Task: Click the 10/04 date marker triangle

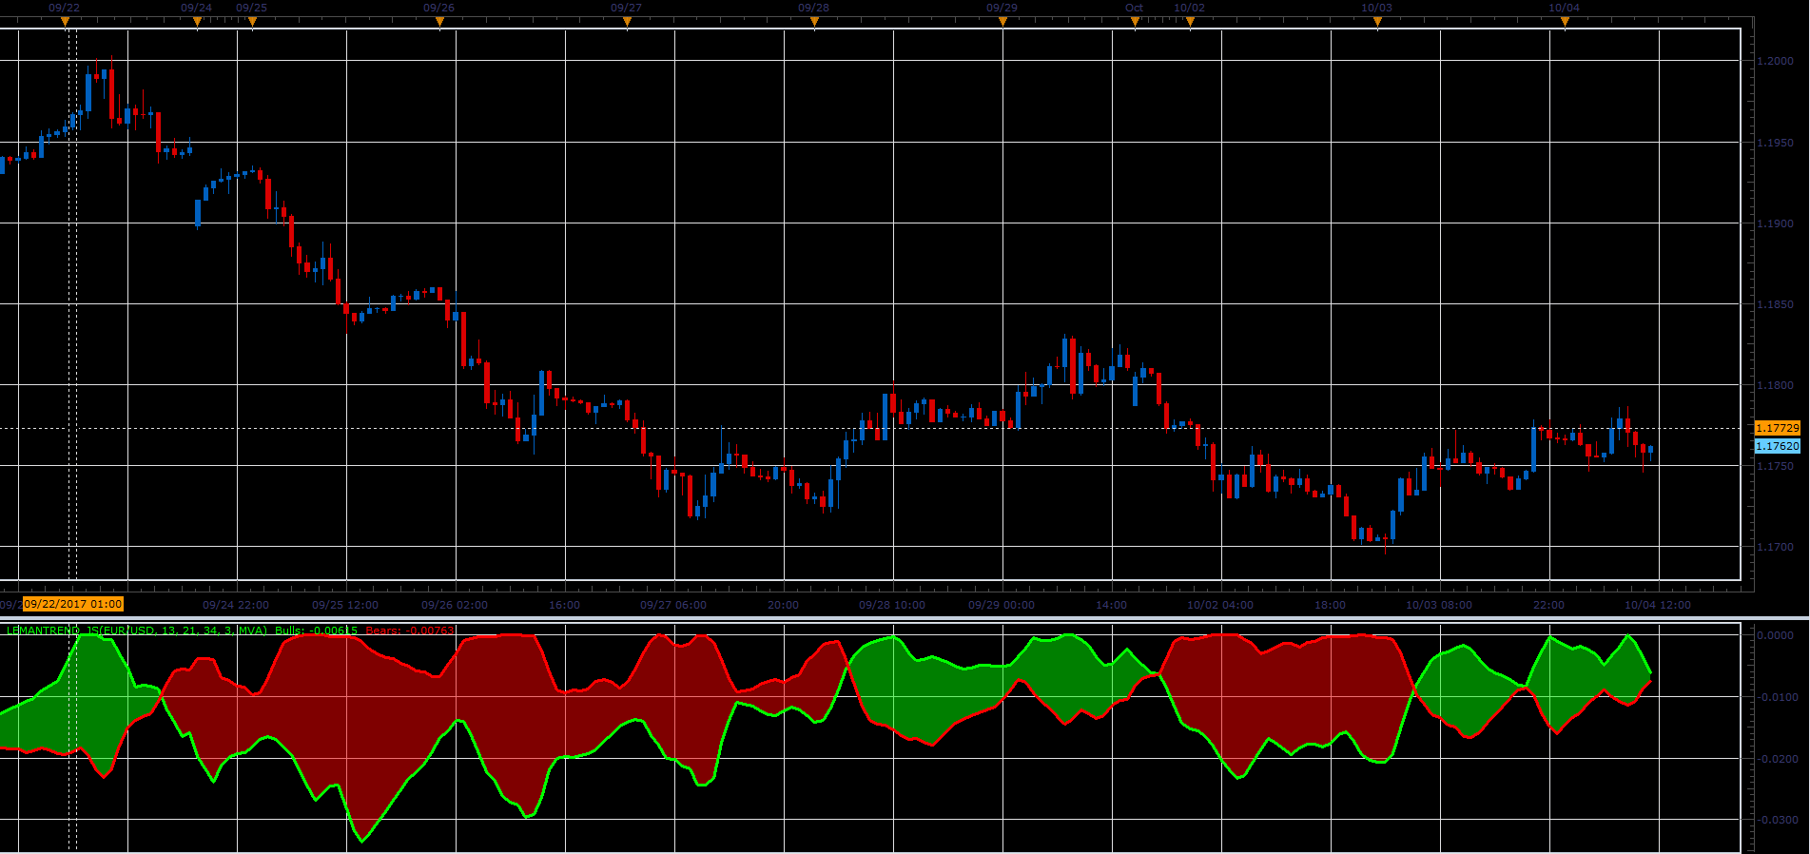Action: 1565,22
